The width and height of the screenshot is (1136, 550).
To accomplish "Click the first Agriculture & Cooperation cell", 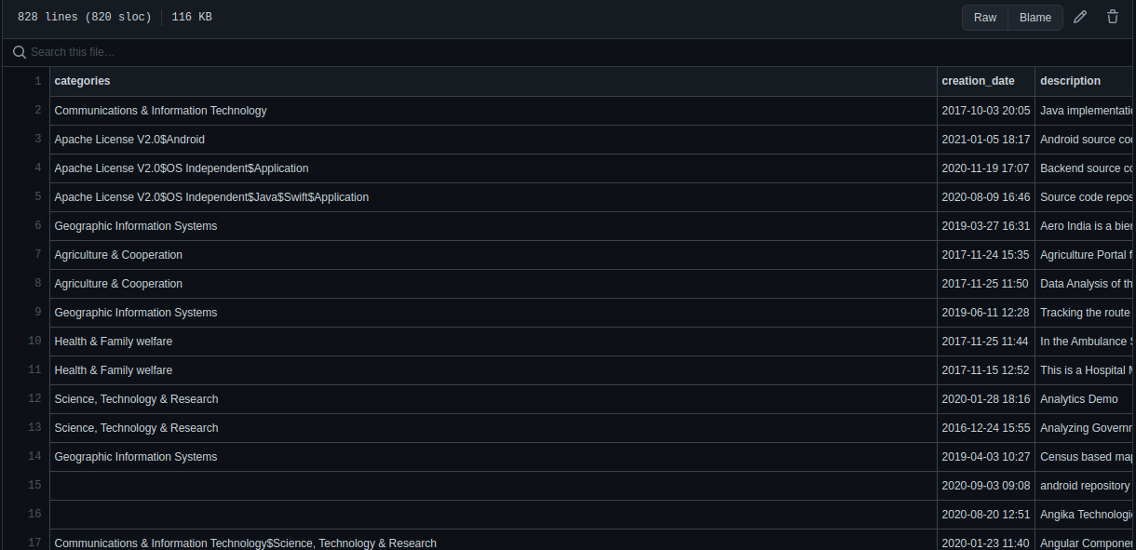I will (x=118, y=255).
